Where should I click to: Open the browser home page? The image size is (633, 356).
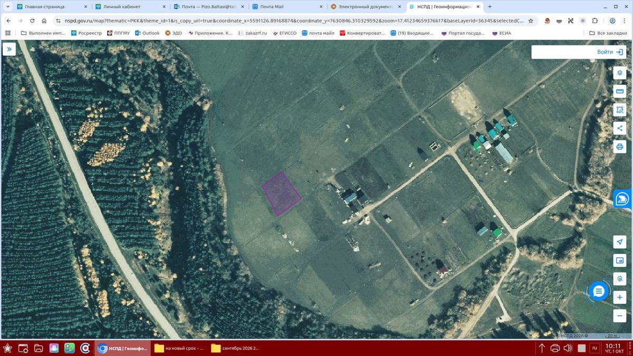point(44,21)
